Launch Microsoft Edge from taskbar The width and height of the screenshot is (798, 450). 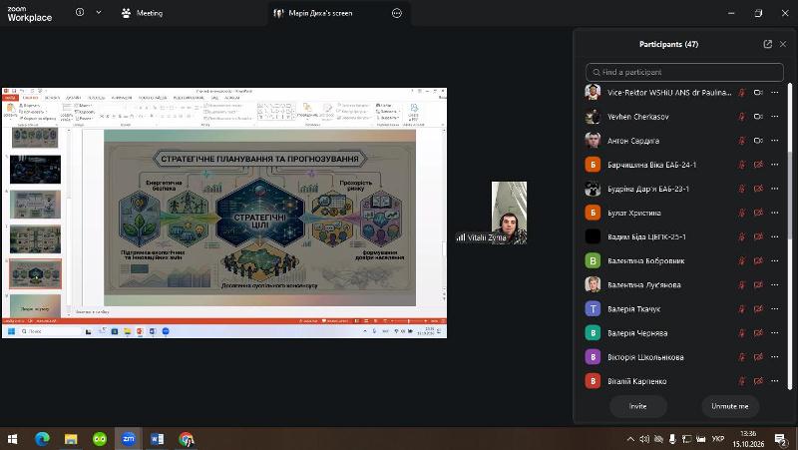tap(42, 439)
